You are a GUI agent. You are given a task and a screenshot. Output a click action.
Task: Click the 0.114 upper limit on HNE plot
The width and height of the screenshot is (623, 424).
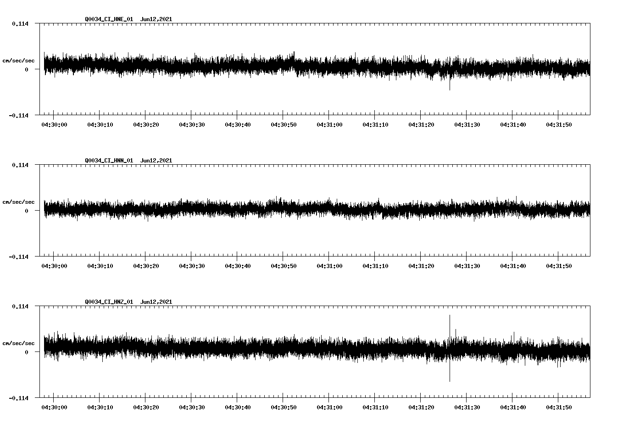click(x=20, y=23)
